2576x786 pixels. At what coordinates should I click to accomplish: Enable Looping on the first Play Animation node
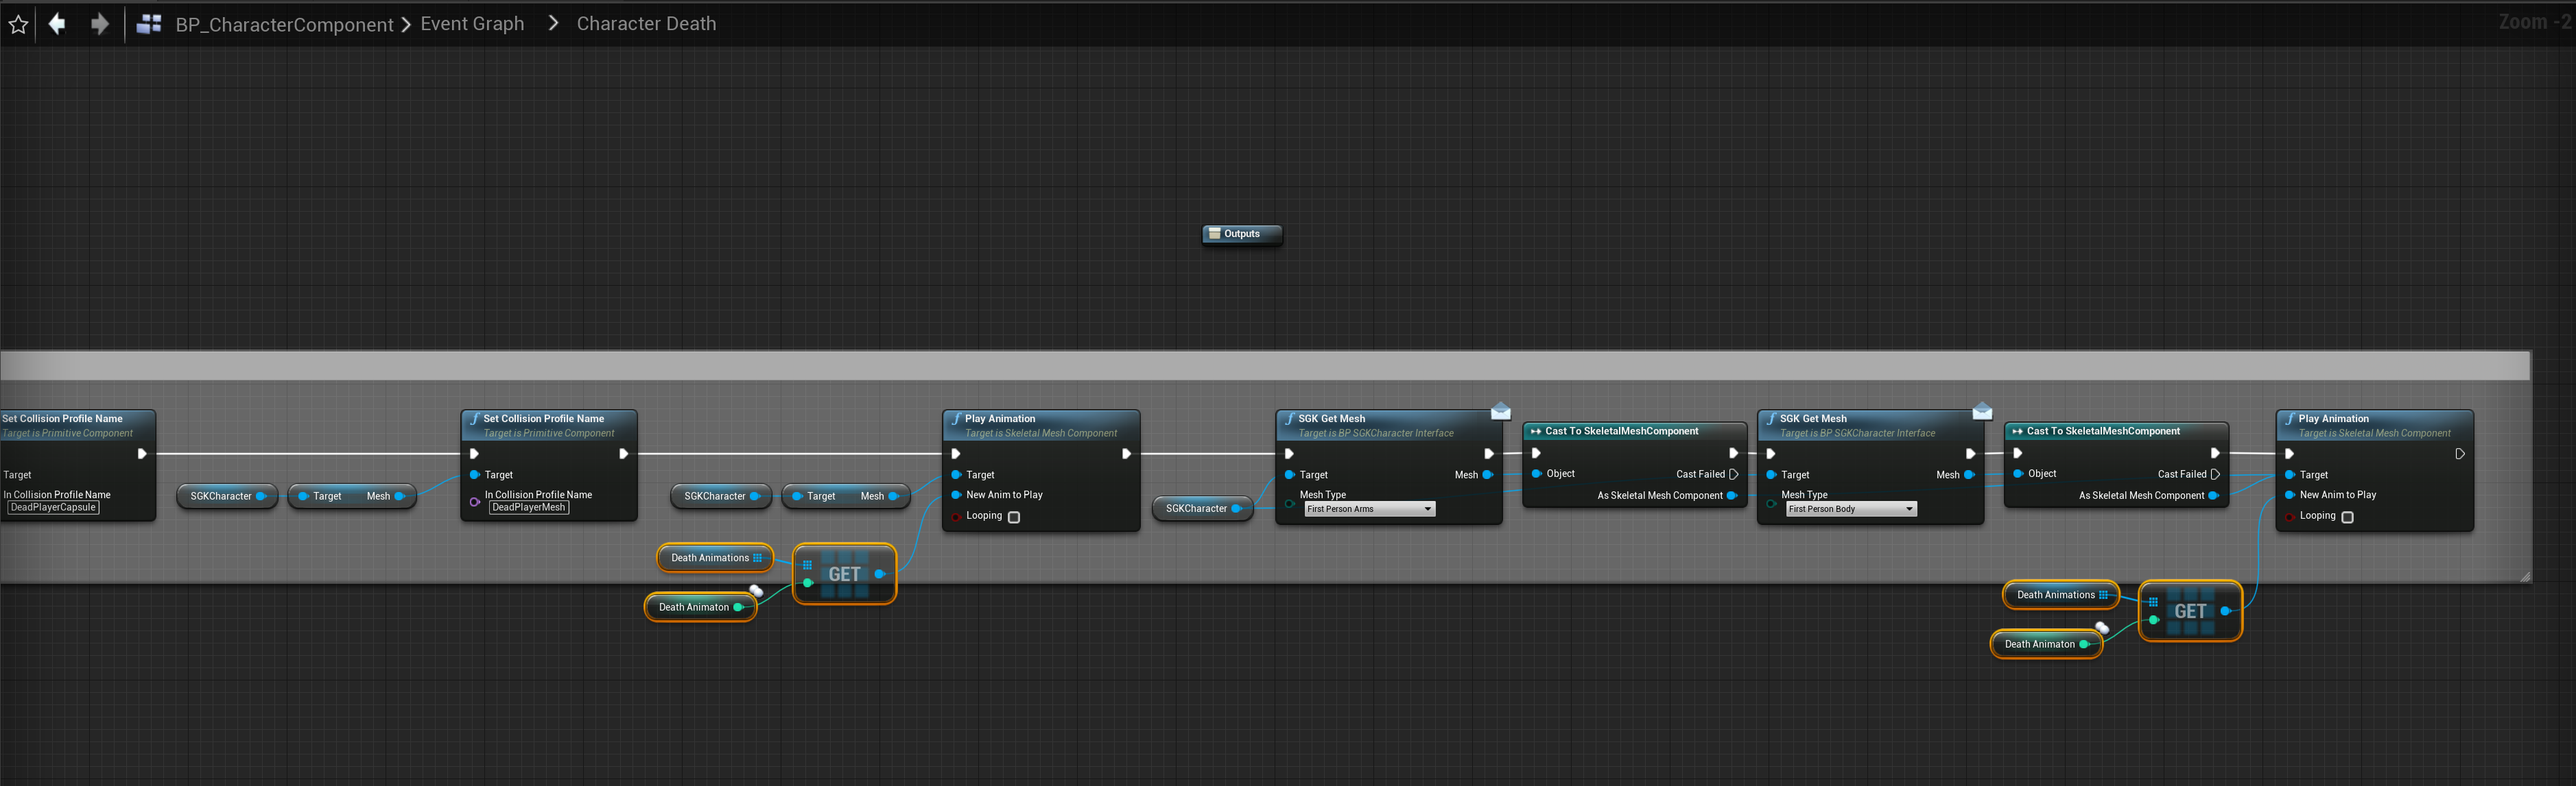click(1014, 517)
